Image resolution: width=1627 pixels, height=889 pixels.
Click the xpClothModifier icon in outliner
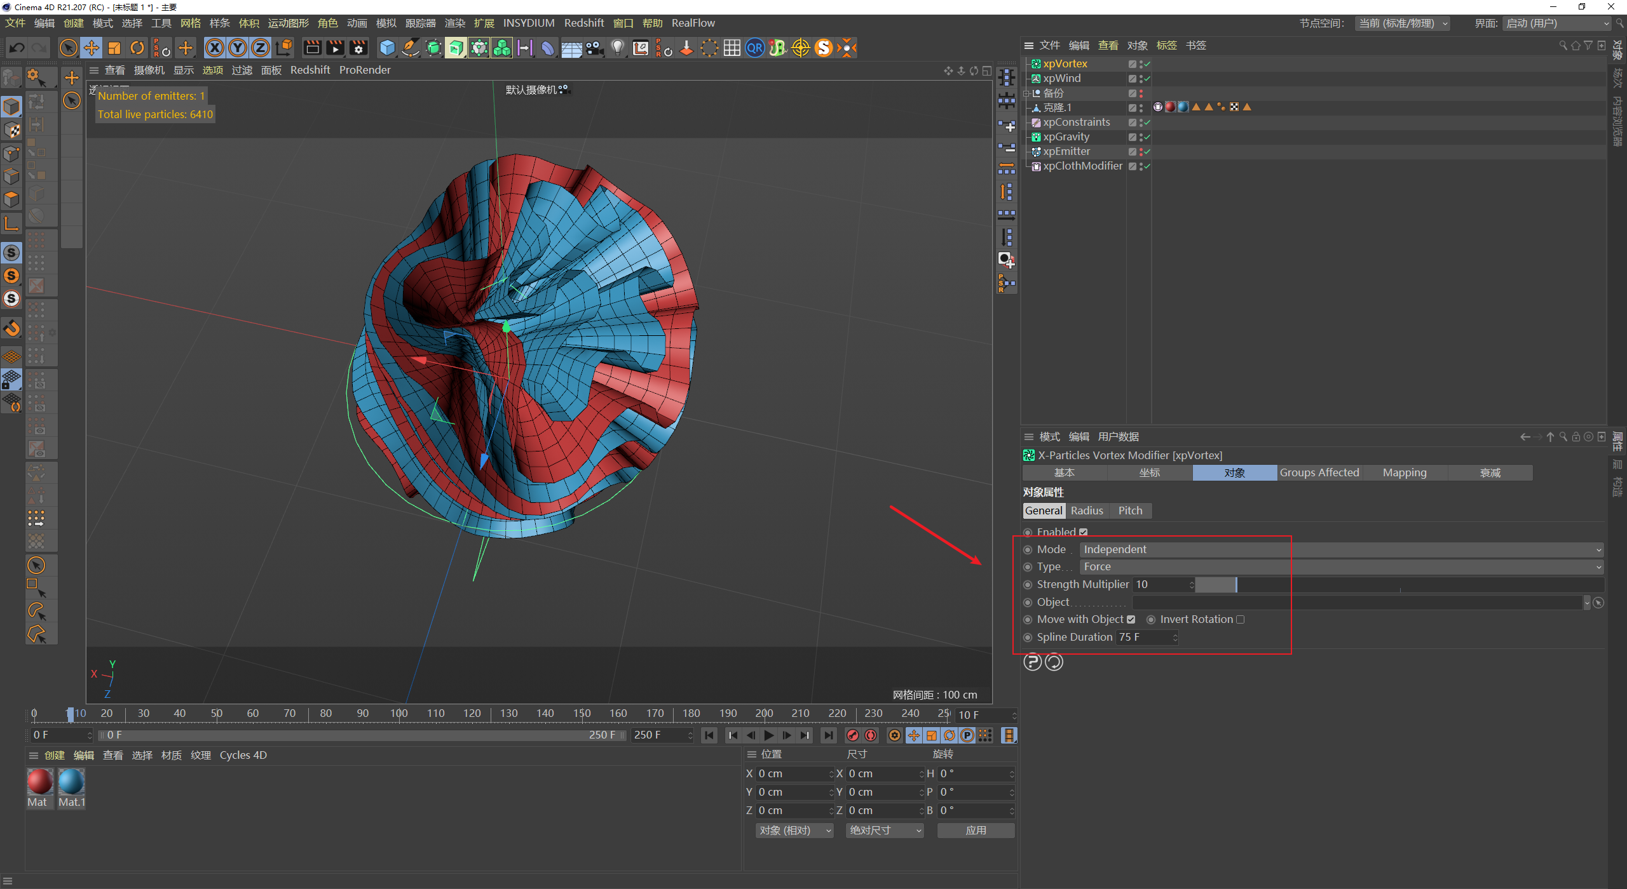1034,165
